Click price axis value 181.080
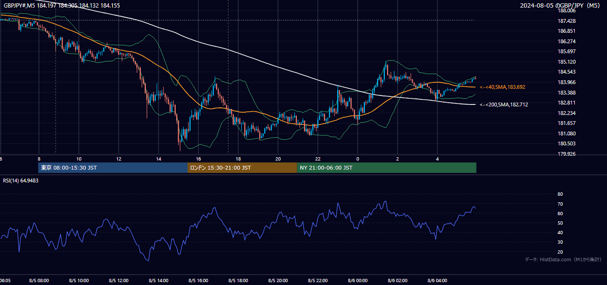 tap(566, 133)
